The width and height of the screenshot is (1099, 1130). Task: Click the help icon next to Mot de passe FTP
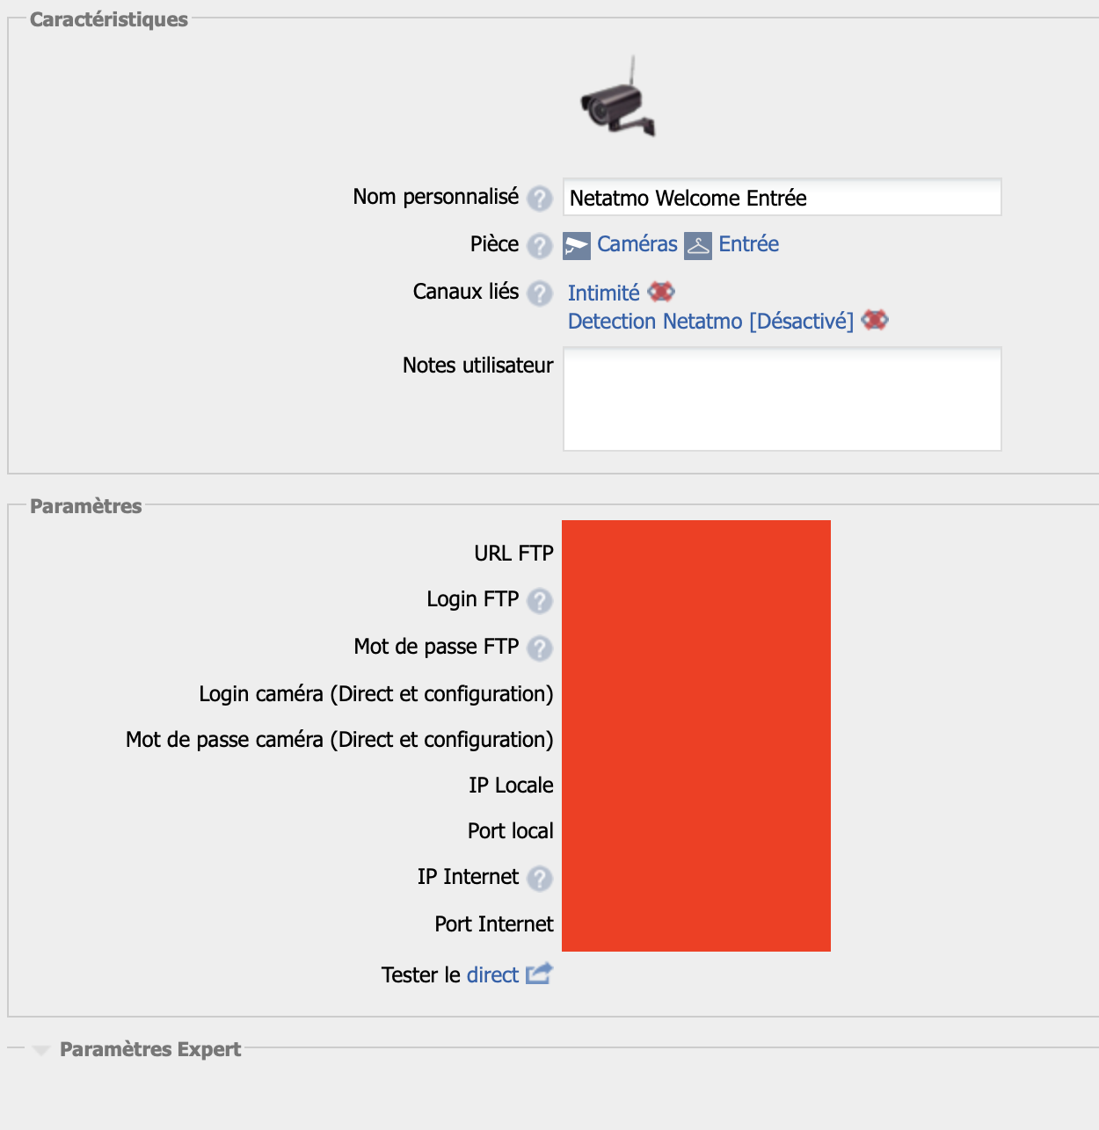point(540,648)
